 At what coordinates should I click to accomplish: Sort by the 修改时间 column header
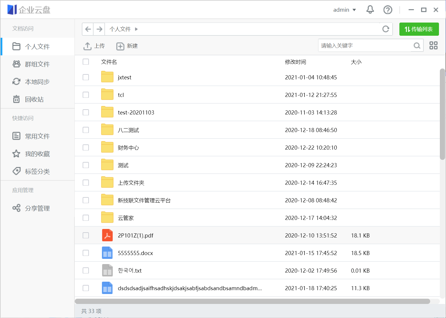point(295,62)
